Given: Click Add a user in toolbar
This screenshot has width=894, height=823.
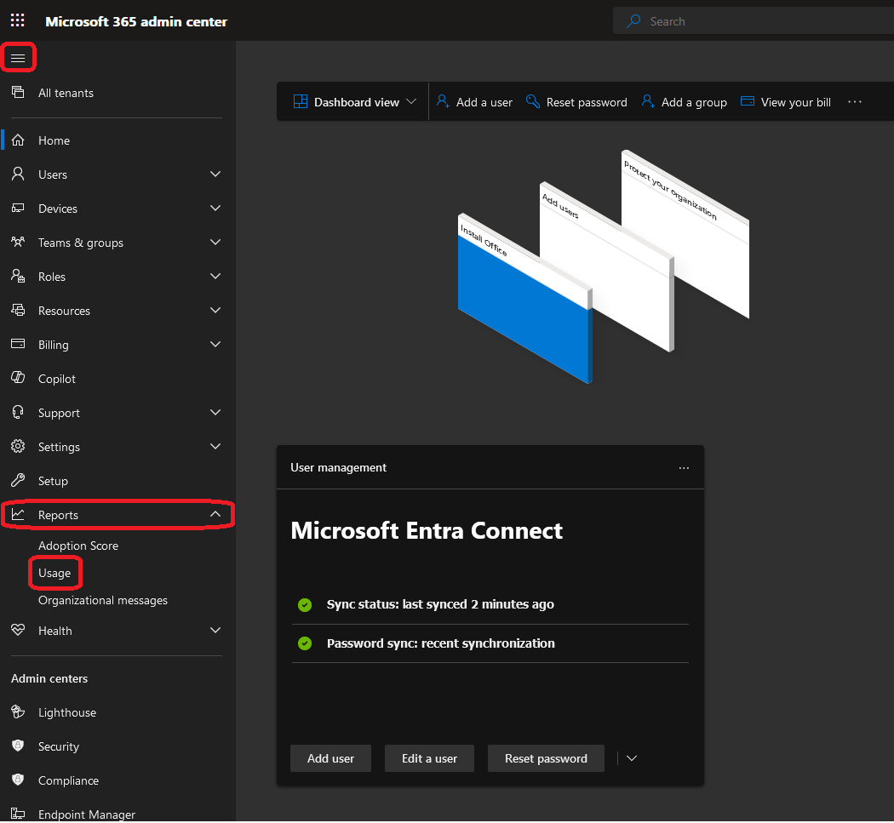Looking at the screenshot, I should coord(474,102).
